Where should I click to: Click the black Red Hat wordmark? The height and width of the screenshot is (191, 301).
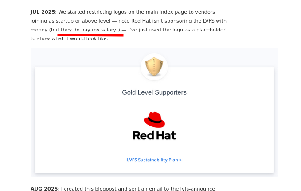[154, 135]
